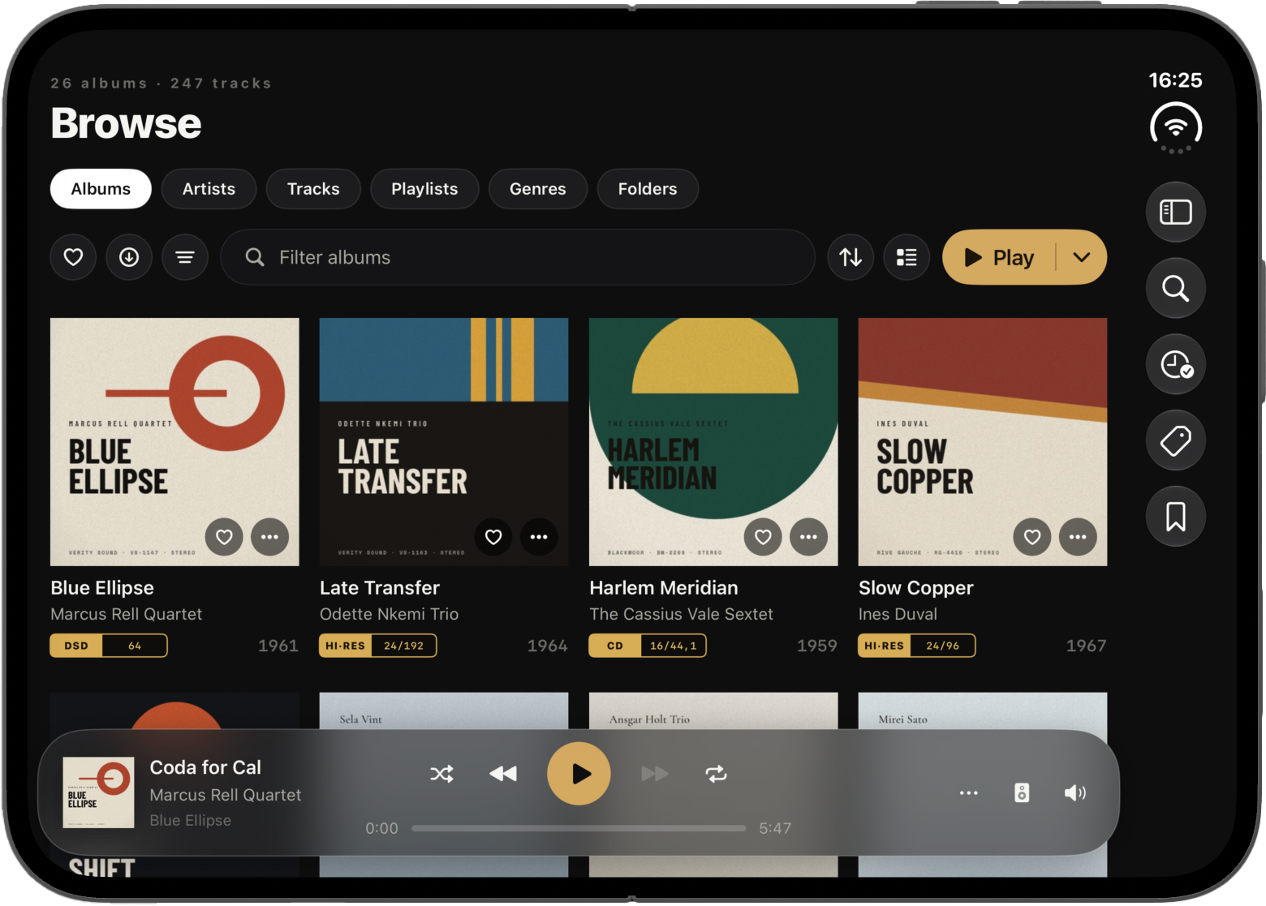Click the track progress bar
This screenshot has height=906, width=1266.
point(579,828)
